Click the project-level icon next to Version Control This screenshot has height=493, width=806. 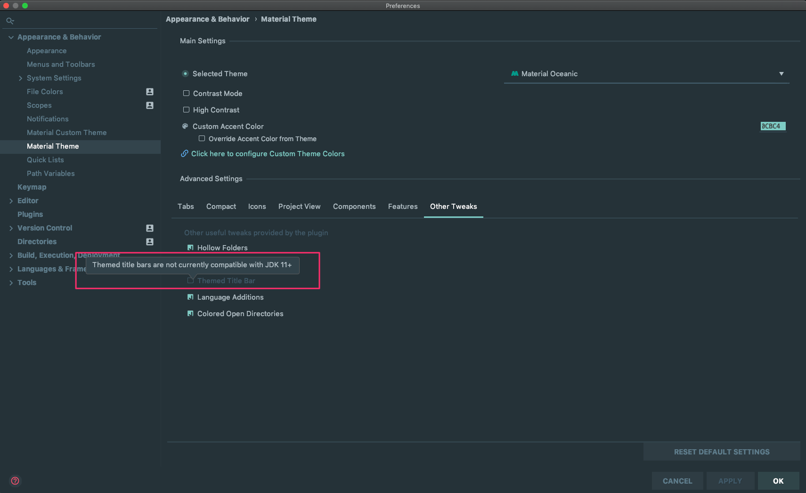[x=150, y=228]
